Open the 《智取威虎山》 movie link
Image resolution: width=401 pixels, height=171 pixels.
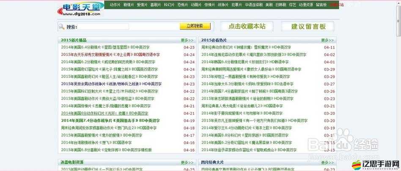tap(249, 150)
